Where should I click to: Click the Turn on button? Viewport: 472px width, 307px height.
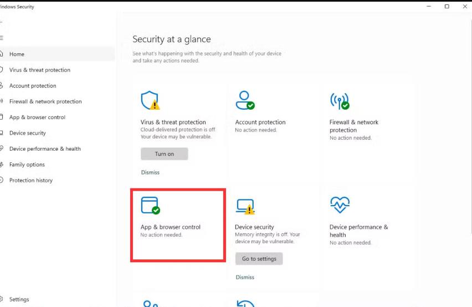pos(165,154)
